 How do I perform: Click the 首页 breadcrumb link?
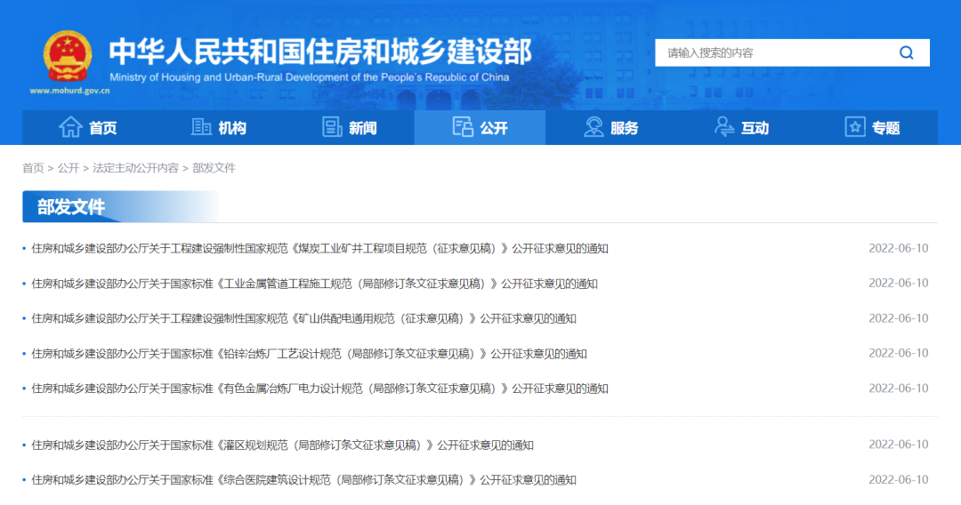(x=33, y=168)
